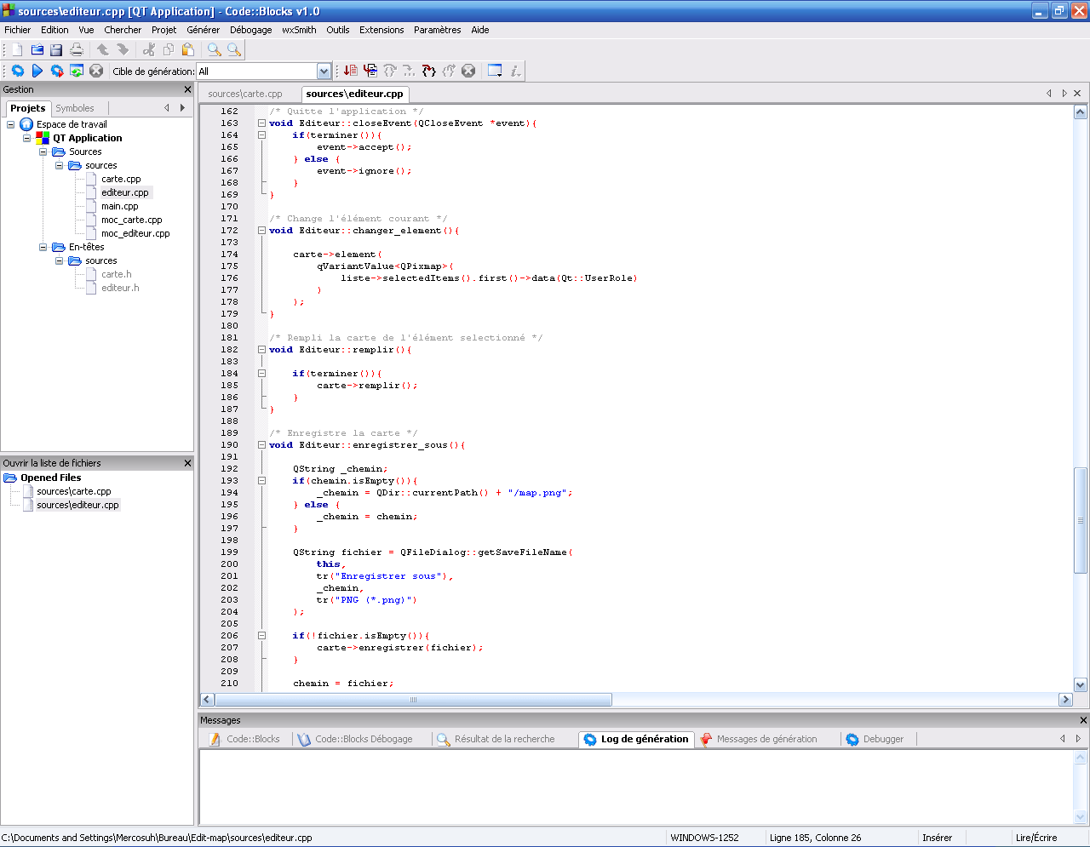Collapse the En-têtes folder in Gestion panel
The height and width of the screenshot is (847, 1090).
tap(43, 247)
